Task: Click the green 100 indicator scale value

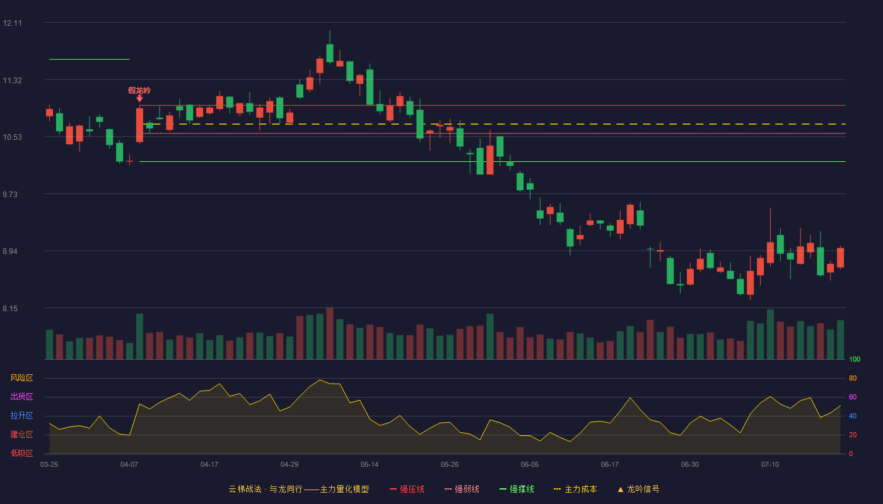Action: click(x=855, y=360)
